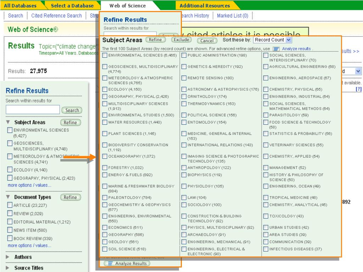Switch to the All Databases tab
Viewport: 363px width, 272px height.
tap(20, 6)
